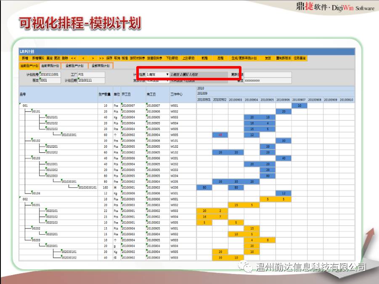Click 新增 in the LRP toolbar
Image resolution: width=379 pixels, height=284 pixels.
[x=25, y=58]
